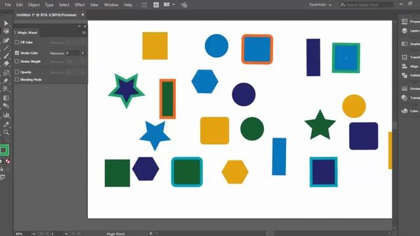Click the Stroke Color tolerance value field

coord(73,53)
